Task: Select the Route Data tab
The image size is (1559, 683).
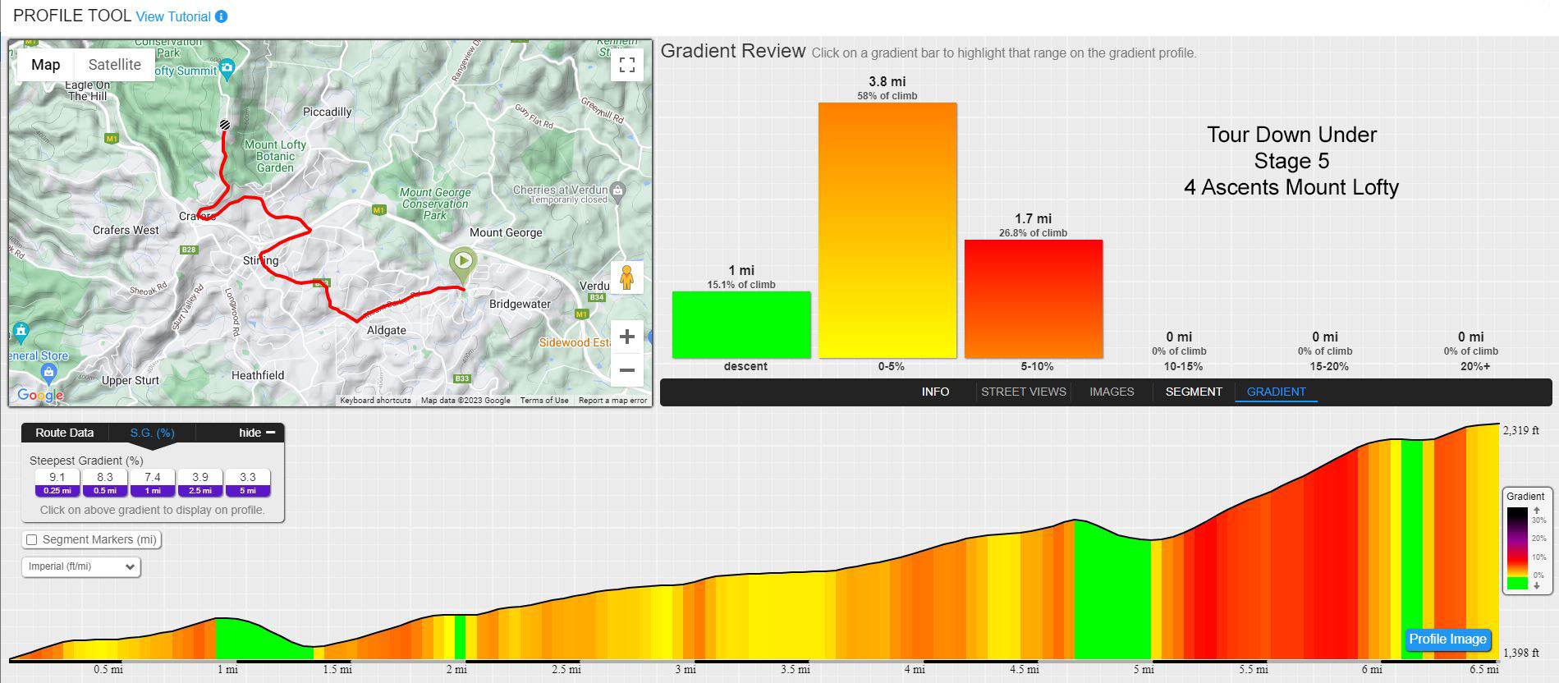Action: coord(64,433)
